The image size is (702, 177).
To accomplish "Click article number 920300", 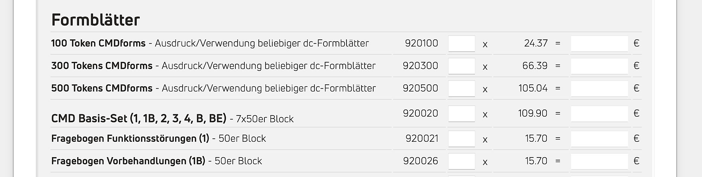I will coord(420,66).
